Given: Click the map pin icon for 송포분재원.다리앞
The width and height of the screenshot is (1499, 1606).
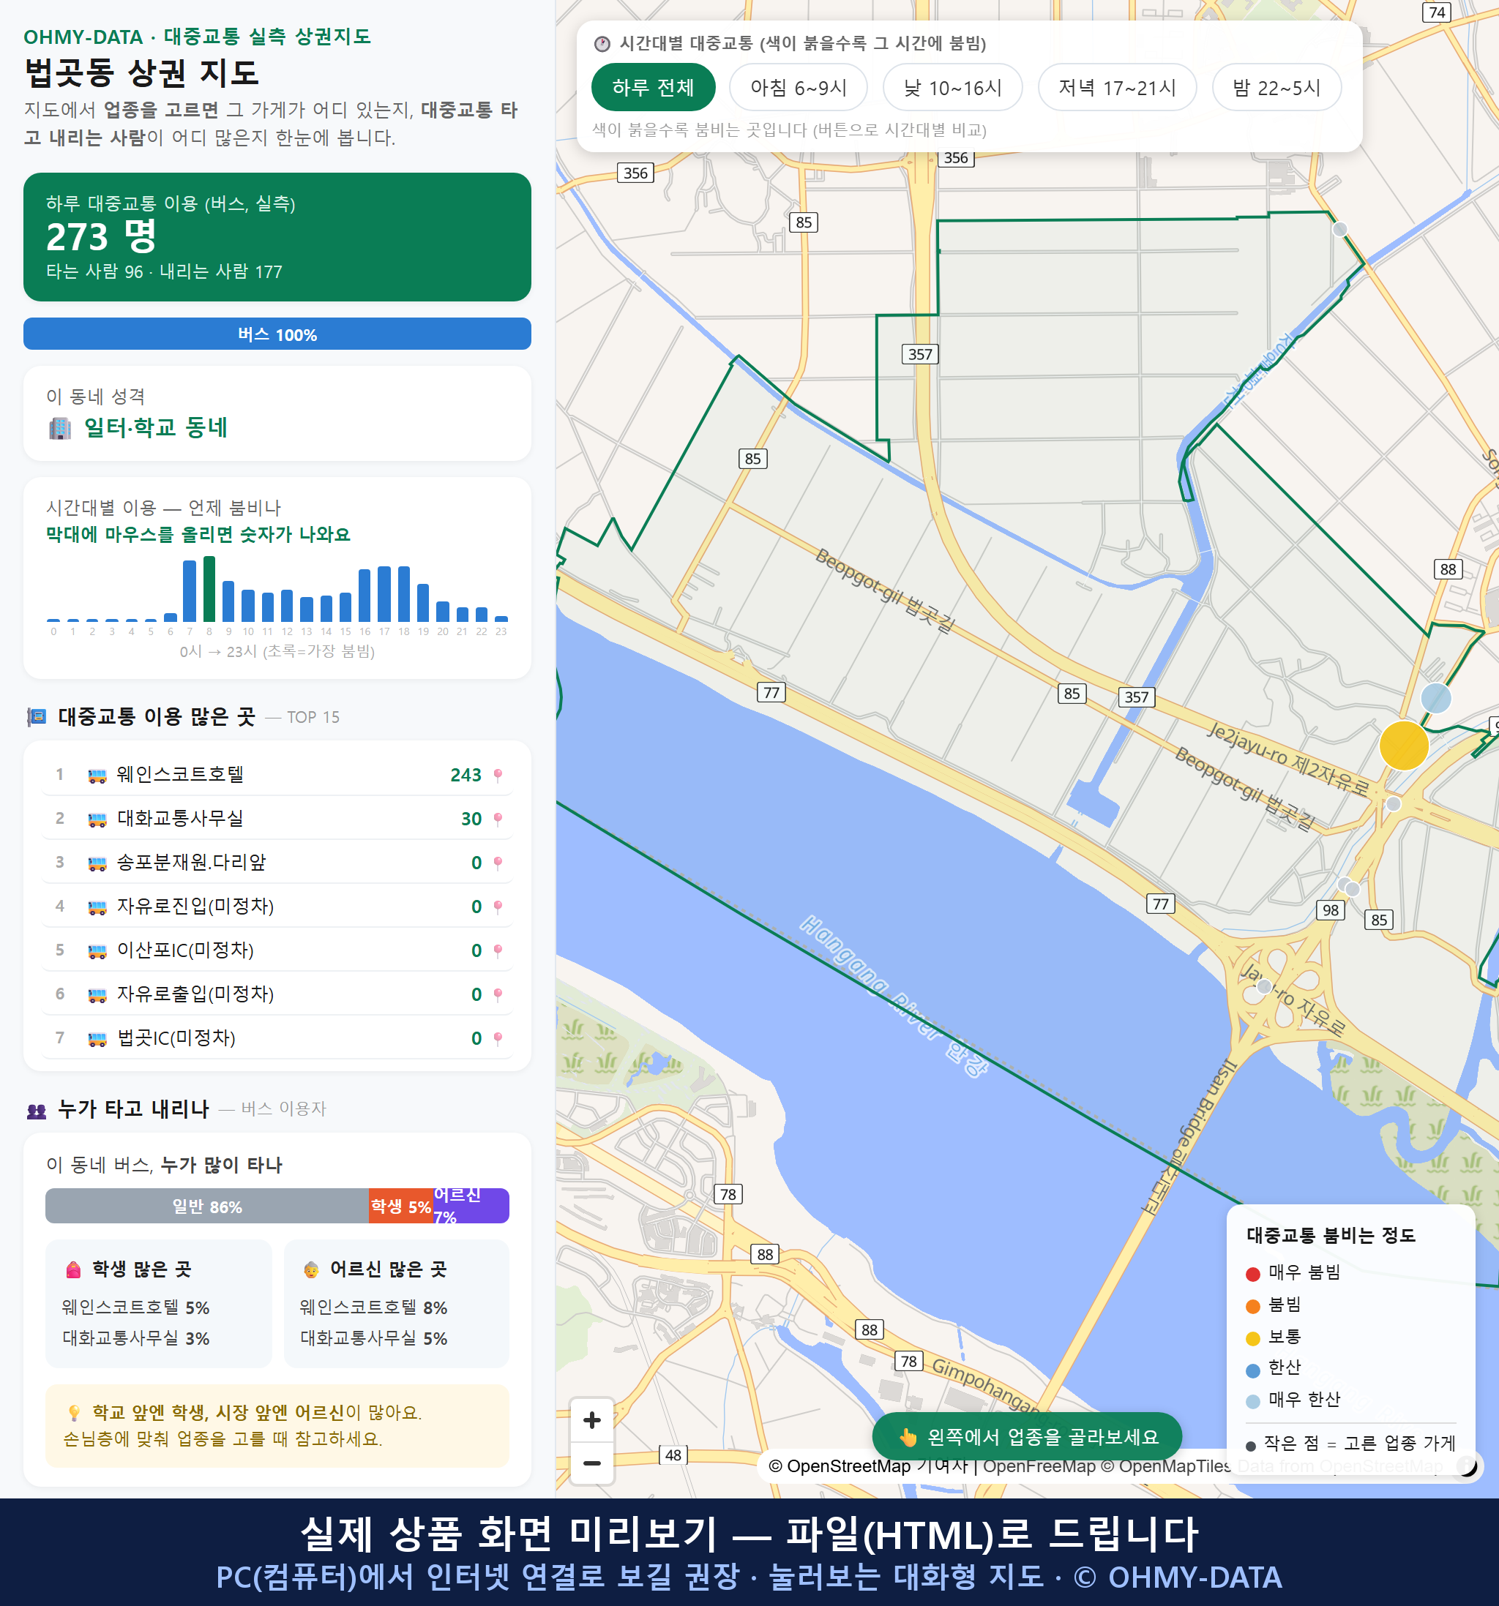Looking at the screenshot, I should tap(498, 863).
